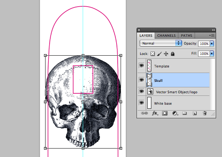The image size is (222, 157).
Task: Select the Skull layer name
Action: pos(158,81)
